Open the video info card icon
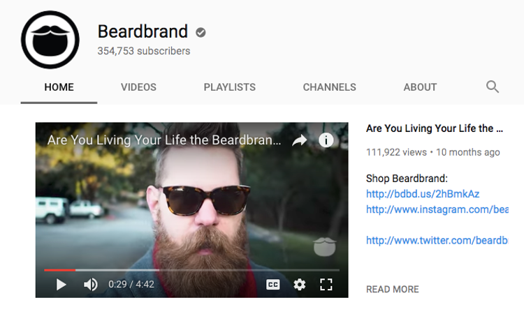 pyautogui.click(x=326, y=140)
